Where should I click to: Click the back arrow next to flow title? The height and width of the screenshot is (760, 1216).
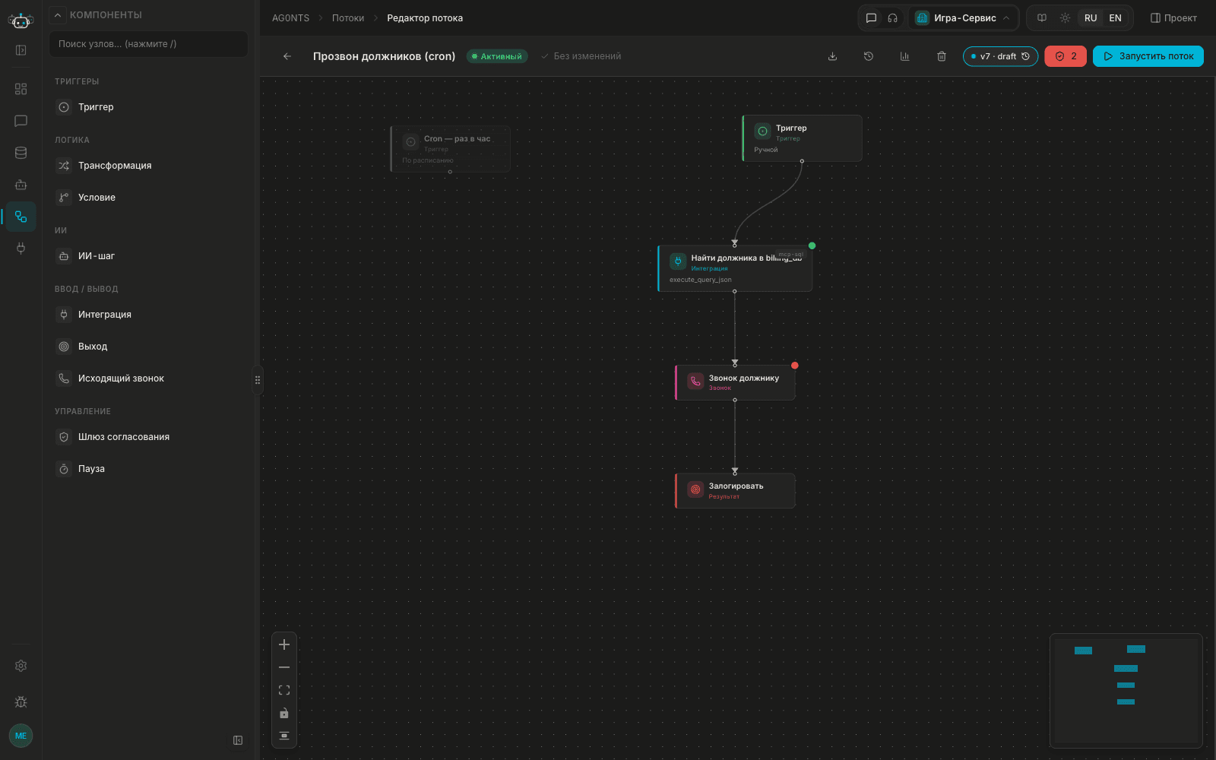tap(287, 56)
